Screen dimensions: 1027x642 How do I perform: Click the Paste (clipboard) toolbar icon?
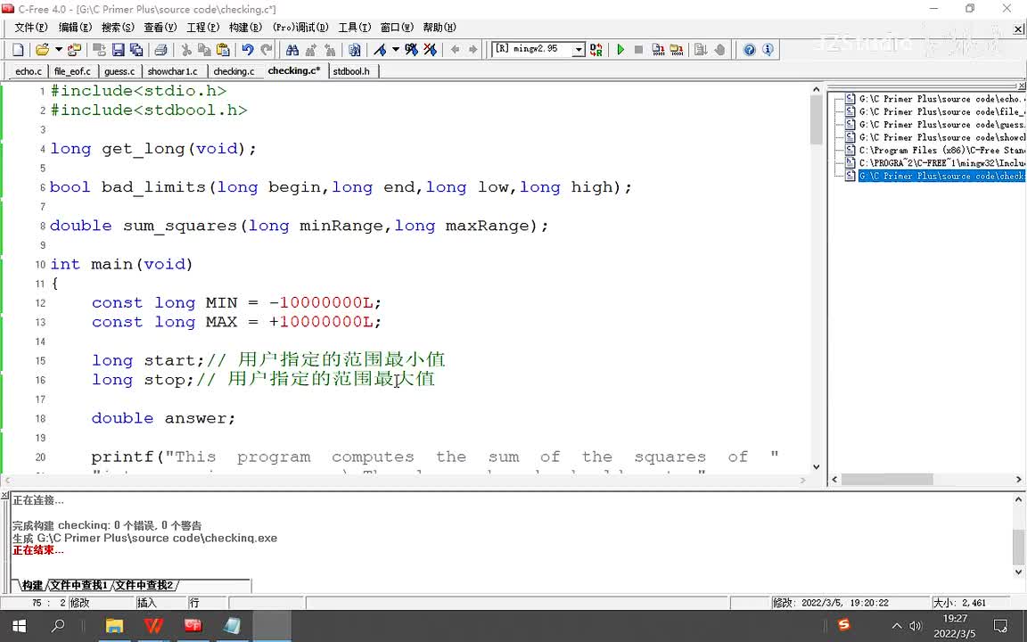[x=223, y=50]
